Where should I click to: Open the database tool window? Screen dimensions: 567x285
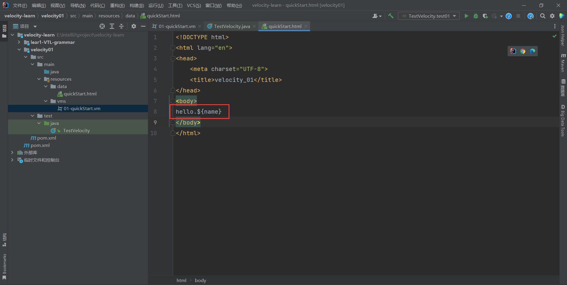(563, 88)
